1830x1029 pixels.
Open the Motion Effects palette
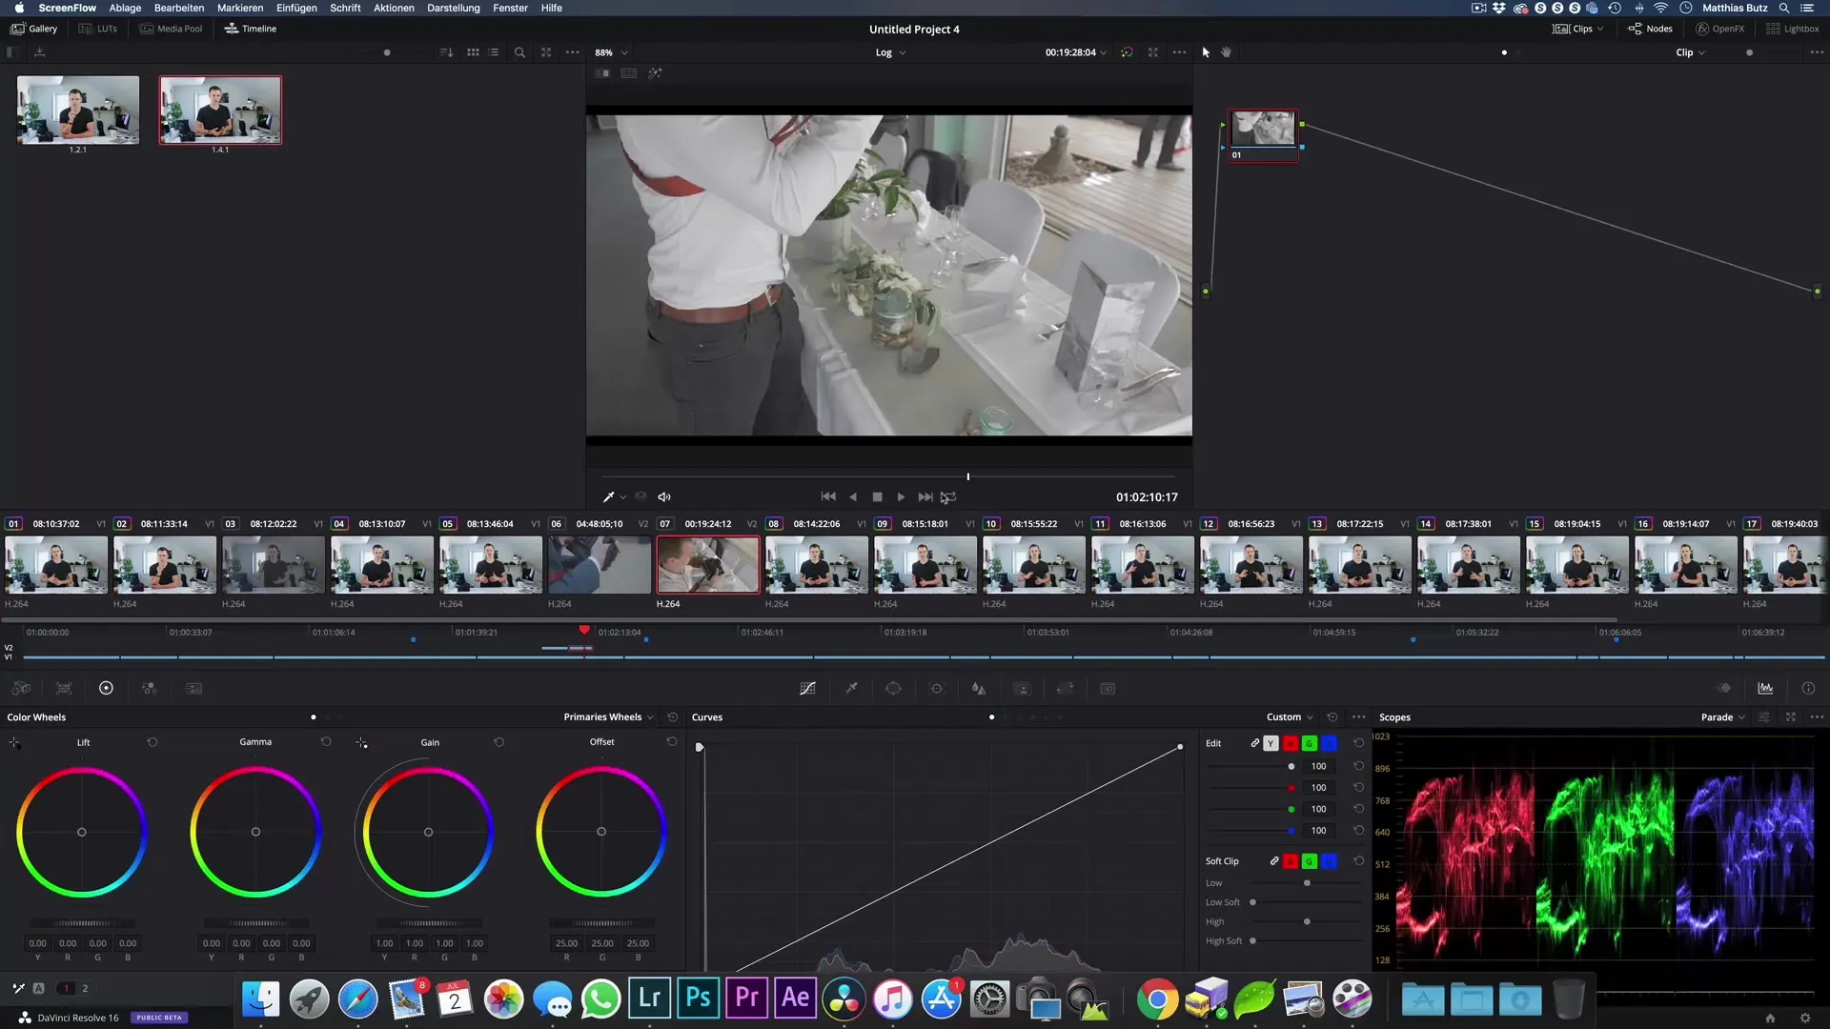pyautogui.click(x=193, y=688)
